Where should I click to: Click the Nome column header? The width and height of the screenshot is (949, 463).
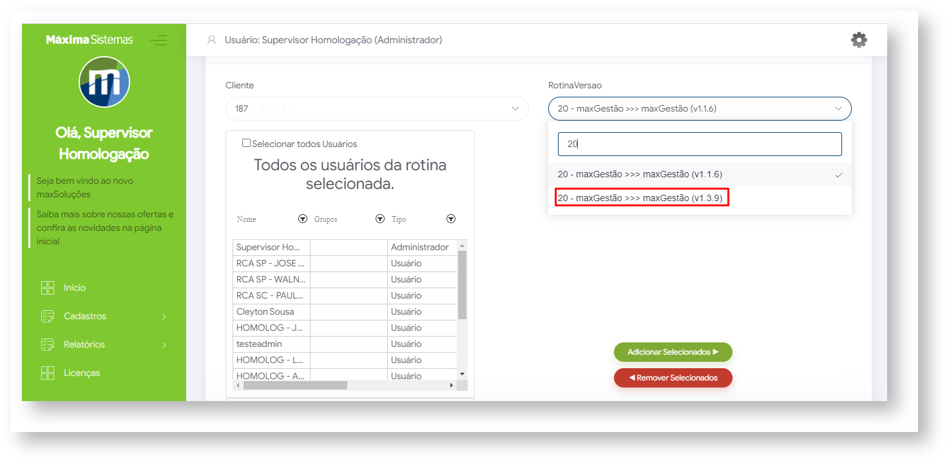[247, 219]
